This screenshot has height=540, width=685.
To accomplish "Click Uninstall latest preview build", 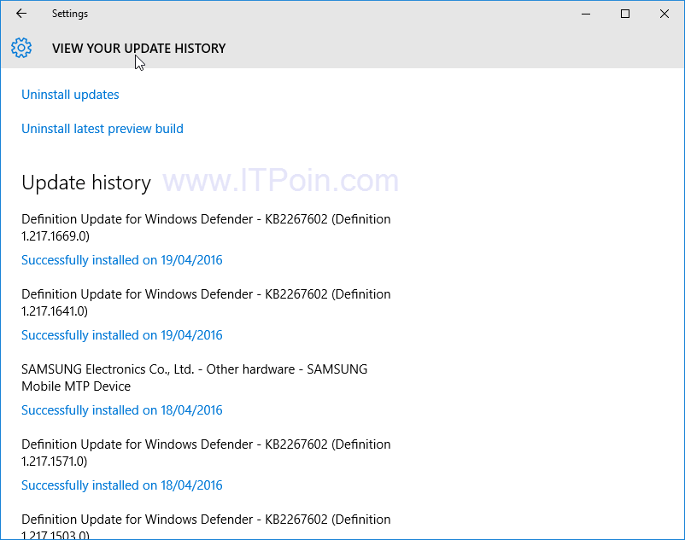I will 102,129.
